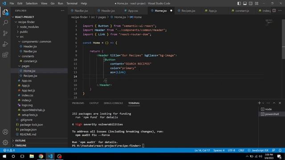The image size is (285, 160).
Task: Switch to App.css editor tab
Action: tap(133, 11)
